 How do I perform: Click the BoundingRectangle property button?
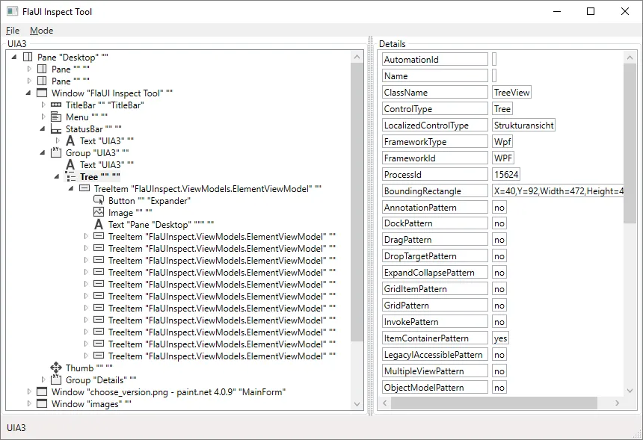point(434,190)
